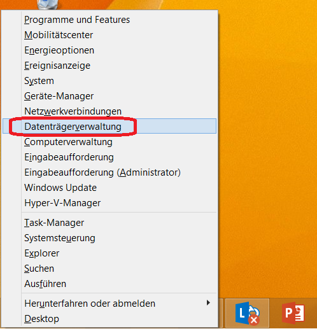Click Desktop at the menu bottom
Screen dimensions: 317x329
tap(109, 319)
